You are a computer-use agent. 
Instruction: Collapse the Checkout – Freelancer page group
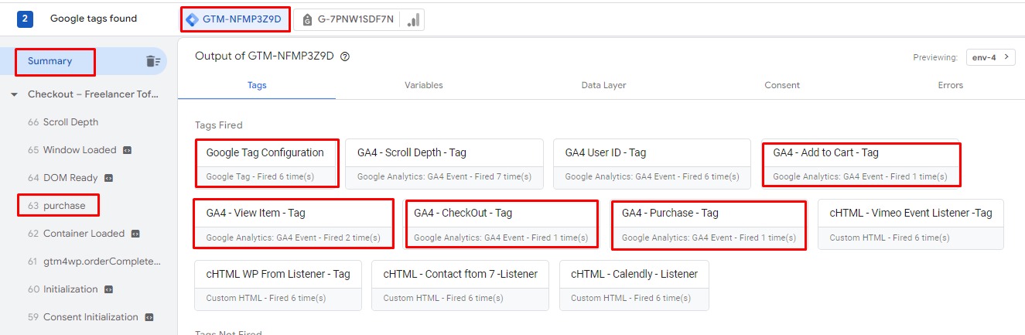[14, 94]
